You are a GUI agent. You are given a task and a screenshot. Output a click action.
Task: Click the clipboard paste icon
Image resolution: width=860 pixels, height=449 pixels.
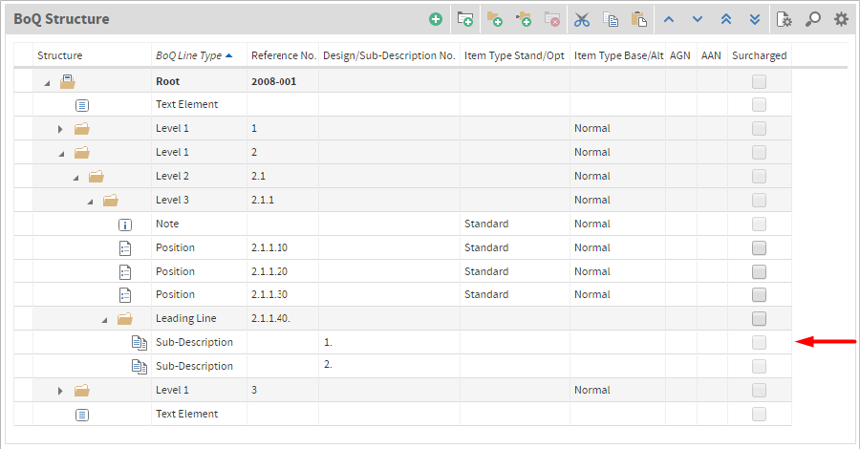pyautogui.click(x=639, y=20)
